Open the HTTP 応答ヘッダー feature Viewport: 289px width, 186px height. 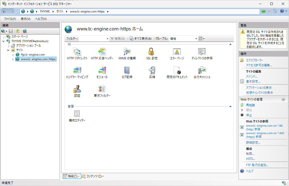pos(102,54)
